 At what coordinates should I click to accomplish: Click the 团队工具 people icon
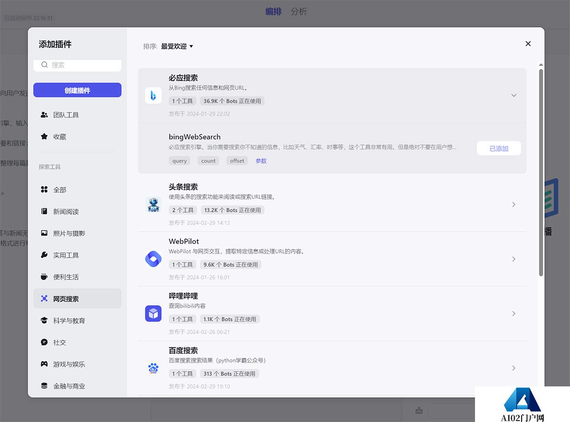click(44, 115)
